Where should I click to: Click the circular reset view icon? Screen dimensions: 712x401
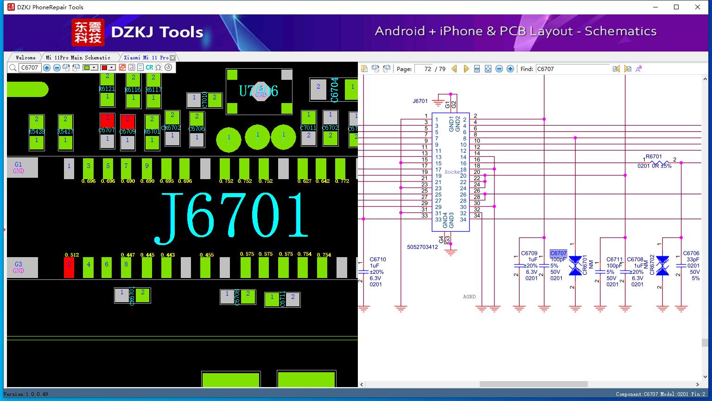click(x=168, y=68)
